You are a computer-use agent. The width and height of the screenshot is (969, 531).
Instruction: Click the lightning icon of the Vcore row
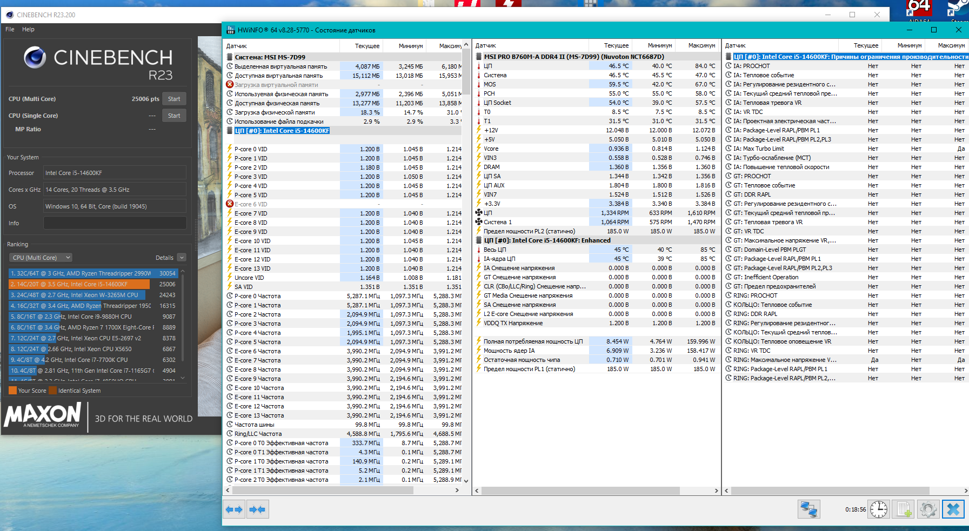tap(479, 149)
